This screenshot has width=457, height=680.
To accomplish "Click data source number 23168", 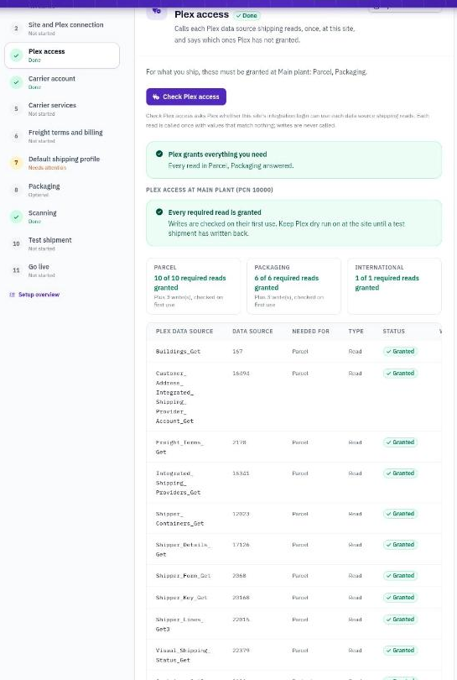I will coord(241,598).
